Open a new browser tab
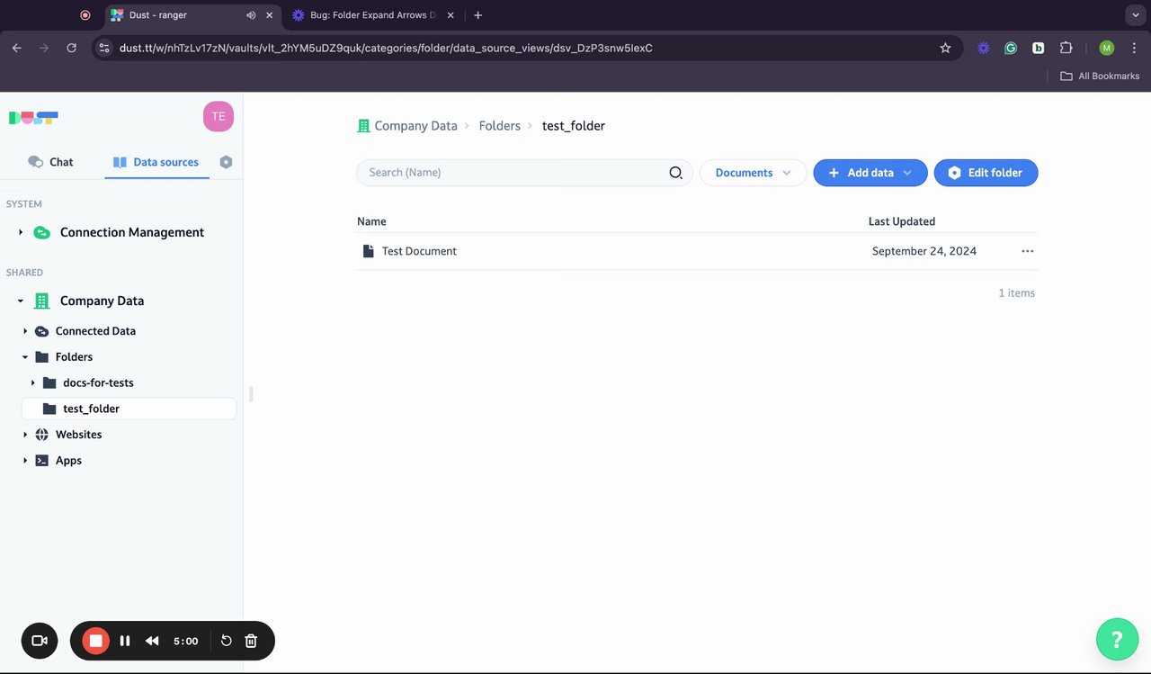Image resolution: width=1151 pixels, height=674 pixels. [477, 15]
